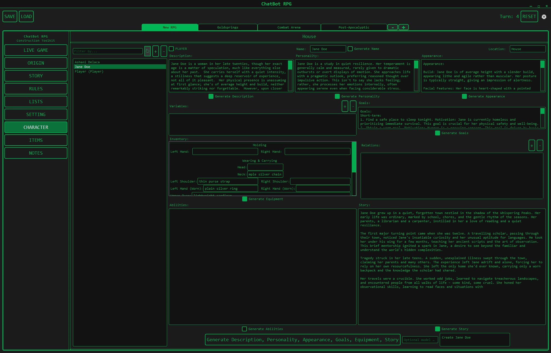
Task: Switch to the Goldsprings tab
Action: pyautogui.click(x=228, y=27)
